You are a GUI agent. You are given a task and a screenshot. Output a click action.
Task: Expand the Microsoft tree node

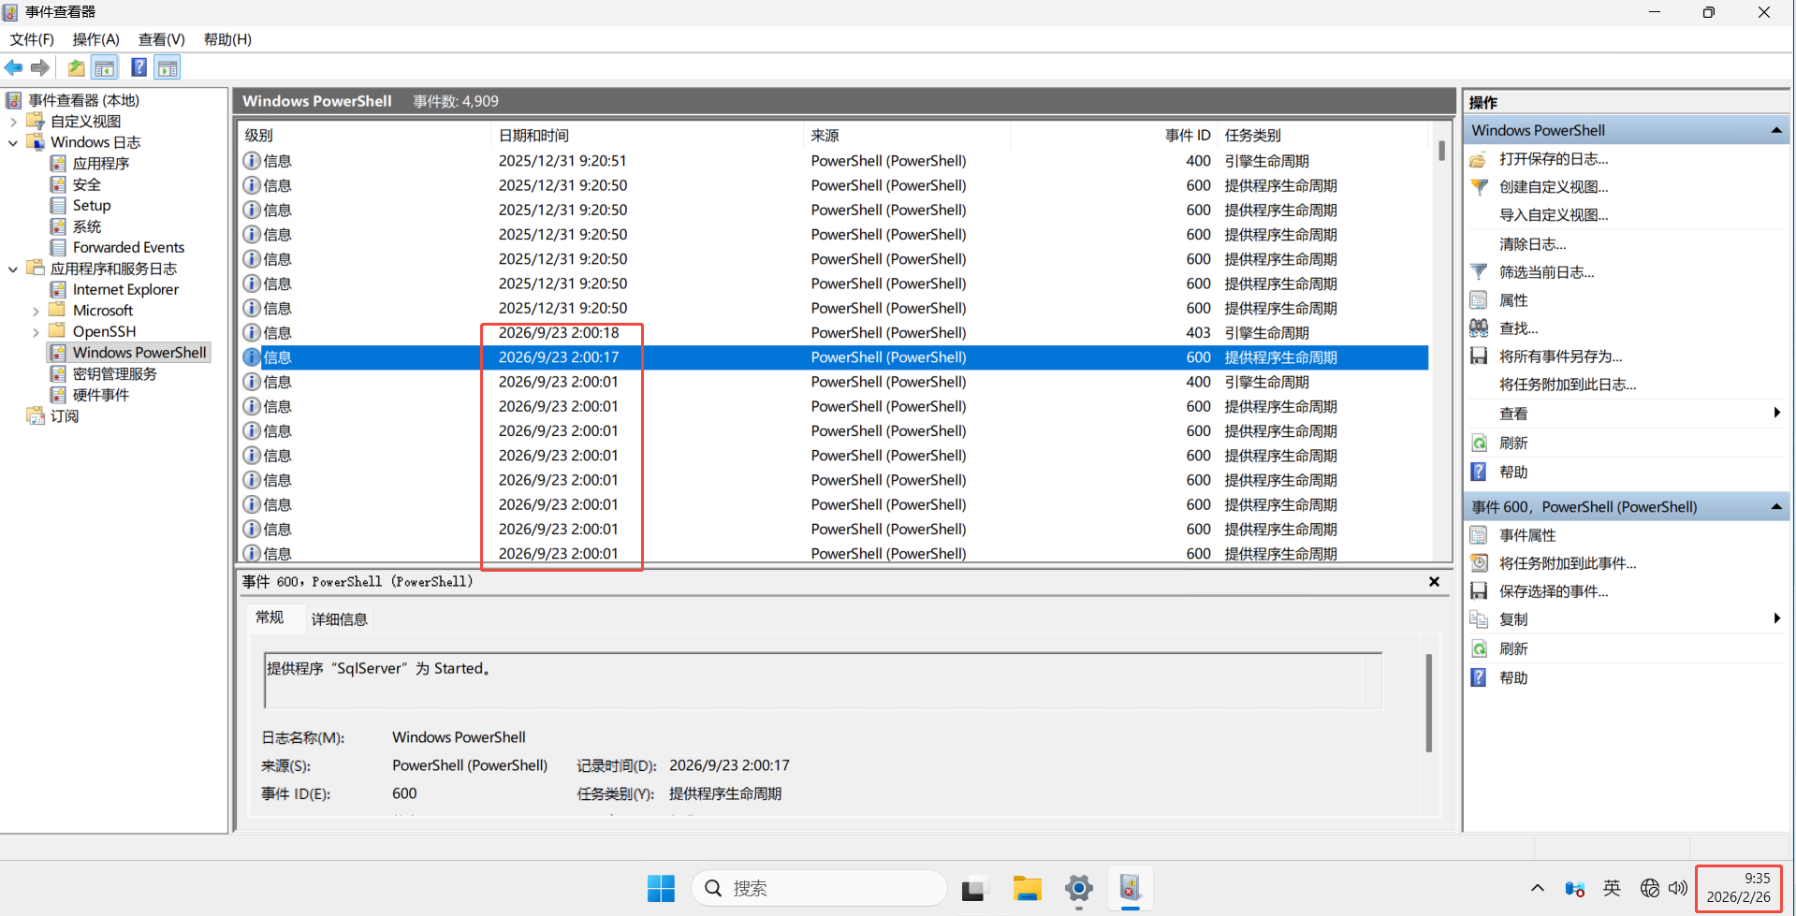pos(36,312)
